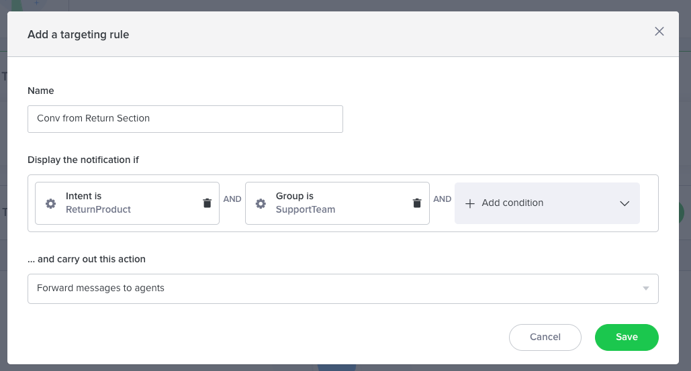This screenshot has height=371, width=691.
Task: Click the AND operator between Intent and Group
Action: pos(232,199)
